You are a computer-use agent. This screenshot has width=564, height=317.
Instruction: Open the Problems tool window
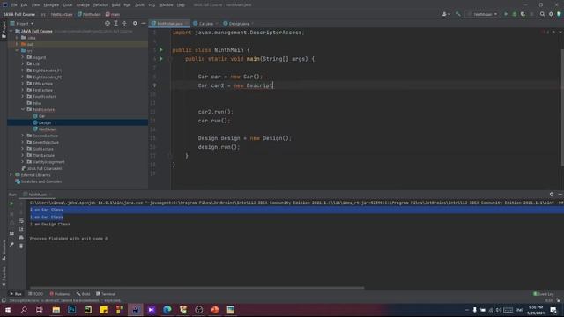tap(59, 294)
